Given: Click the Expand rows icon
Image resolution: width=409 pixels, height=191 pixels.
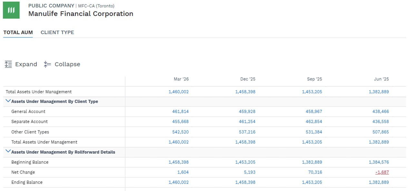Looking at the screenshot, I should [8, 64].
